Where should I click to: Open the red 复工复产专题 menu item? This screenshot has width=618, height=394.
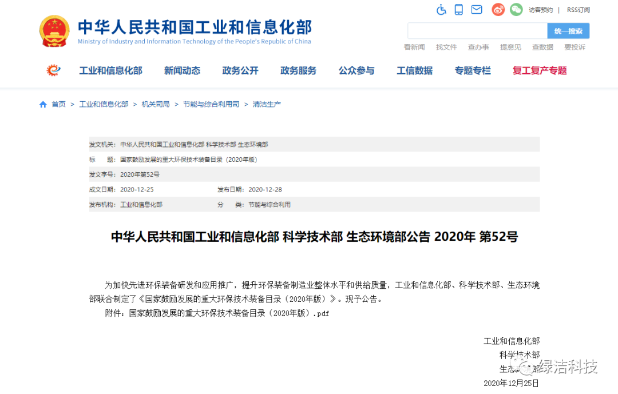(x=540, y=71)
